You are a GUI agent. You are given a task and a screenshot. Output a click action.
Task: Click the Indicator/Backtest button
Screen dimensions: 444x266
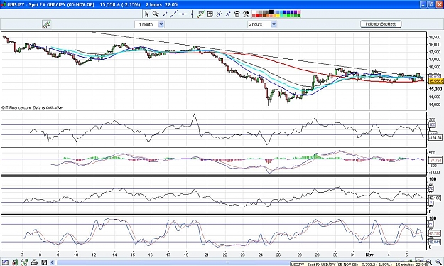381,24
